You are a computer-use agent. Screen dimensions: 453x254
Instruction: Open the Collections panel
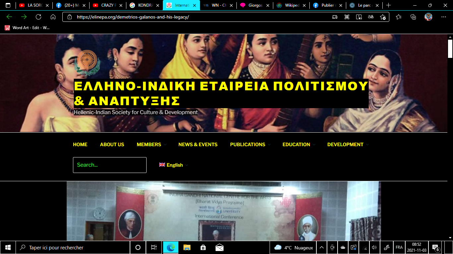click(x=413, y=17)
